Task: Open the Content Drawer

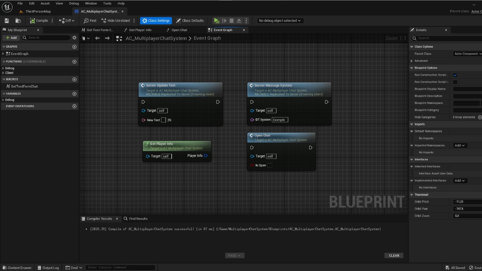Action: point(17,268)
